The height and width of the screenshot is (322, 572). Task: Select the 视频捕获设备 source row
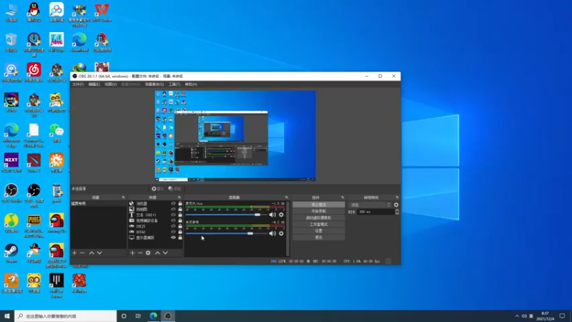(155, 220)
